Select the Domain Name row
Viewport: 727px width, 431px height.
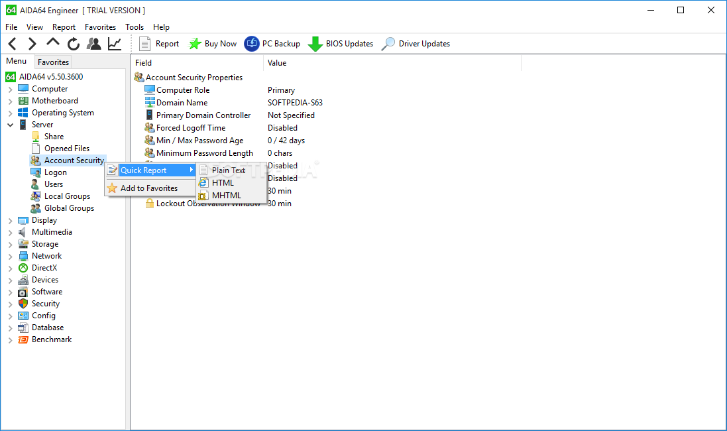click(234, 103)
